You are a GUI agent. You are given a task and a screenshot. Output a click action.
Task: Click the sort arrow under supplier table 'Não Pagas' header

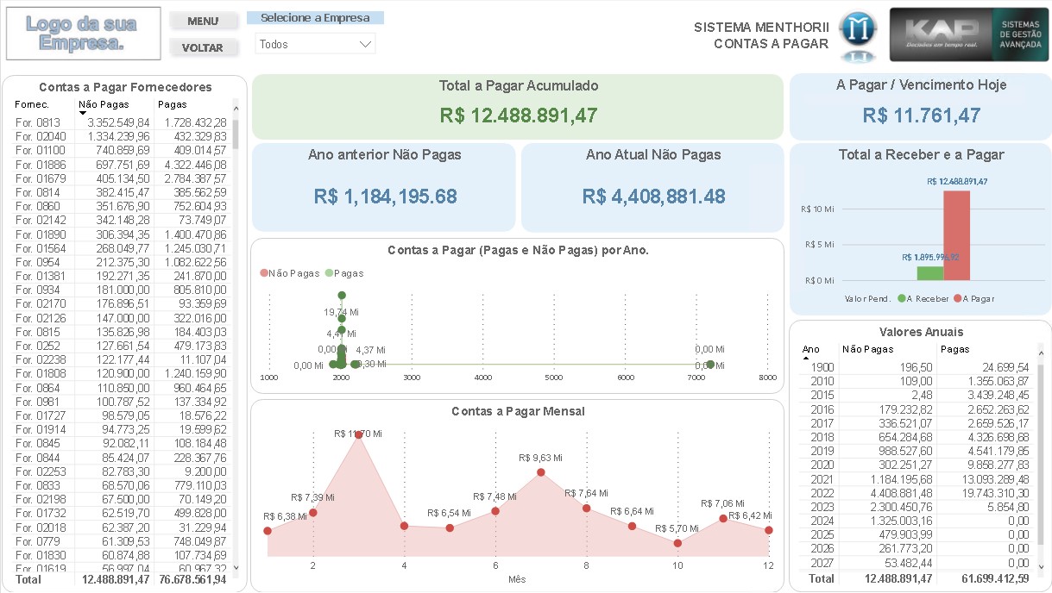tap(83, 114)
